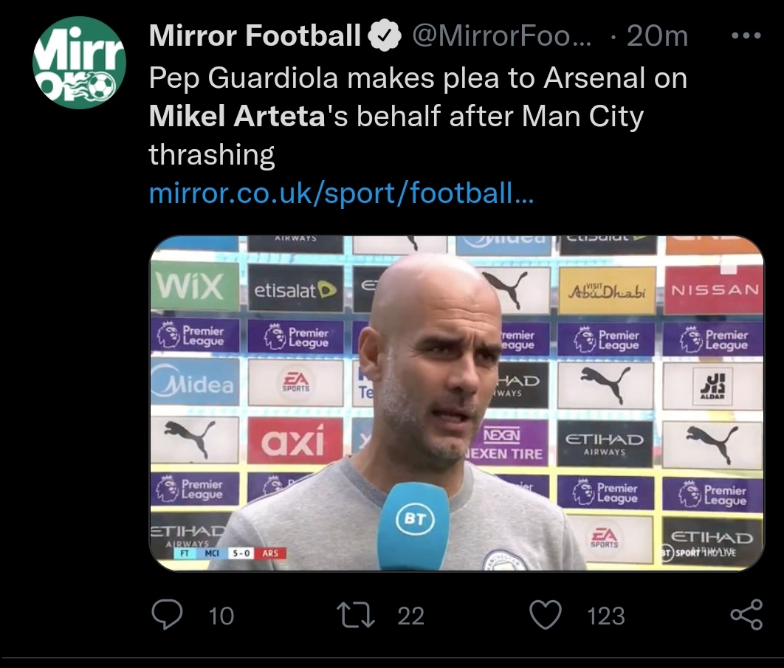Select the @MirrorFoo… handle text

click(x=501, y=36)
